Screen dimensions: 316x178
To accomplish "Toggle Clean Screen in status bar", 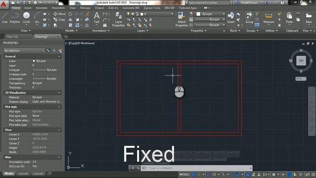I will (307, 175).
